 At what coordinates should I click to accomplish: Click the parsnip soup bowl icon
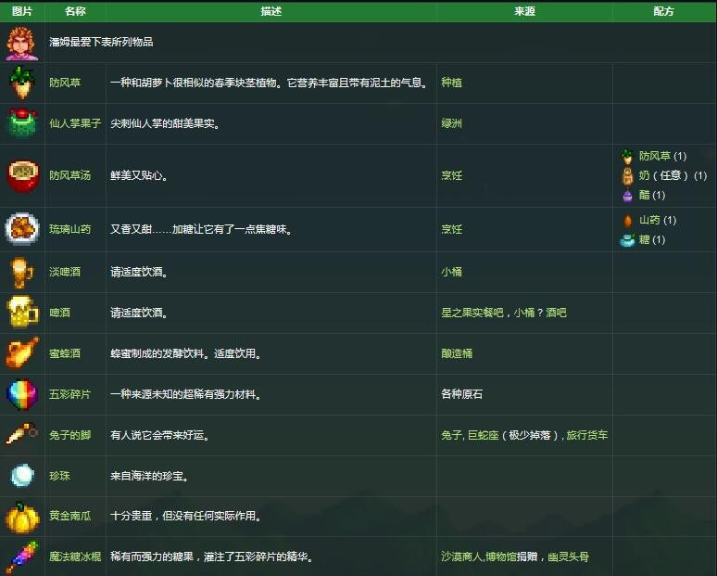tap(22, 175)
